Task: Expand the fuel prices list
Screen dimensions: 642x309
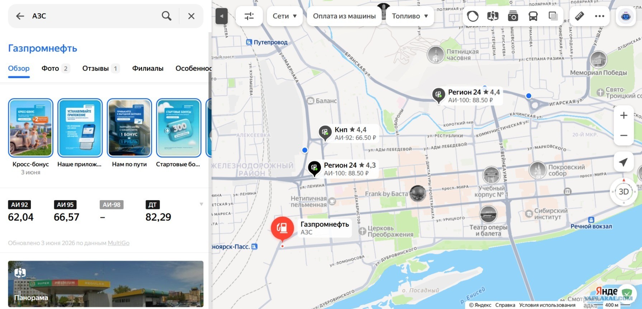Action: 201,204
